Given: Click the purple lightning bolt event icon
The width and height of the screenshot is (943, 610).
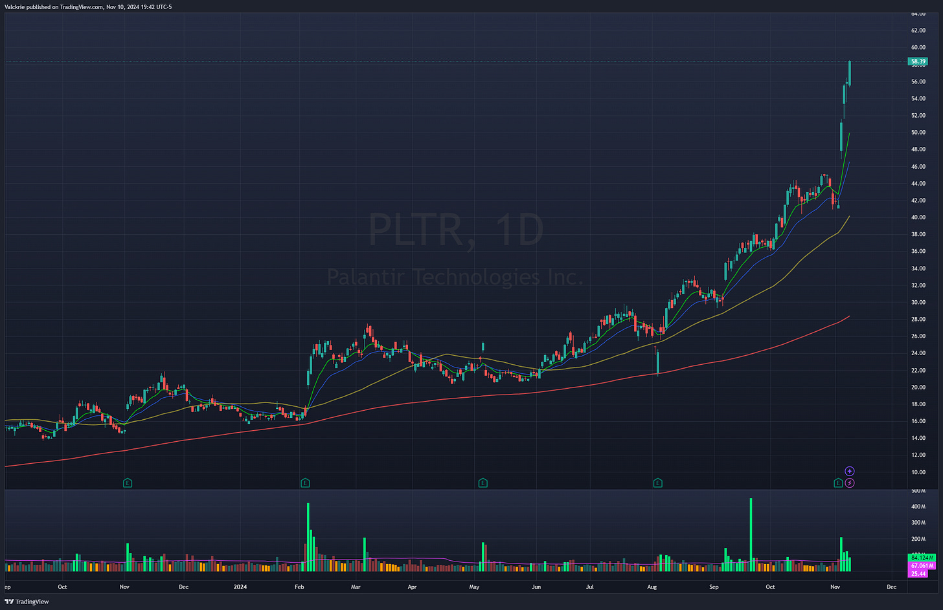Looking at the screenshot, I should click(850, 483).
